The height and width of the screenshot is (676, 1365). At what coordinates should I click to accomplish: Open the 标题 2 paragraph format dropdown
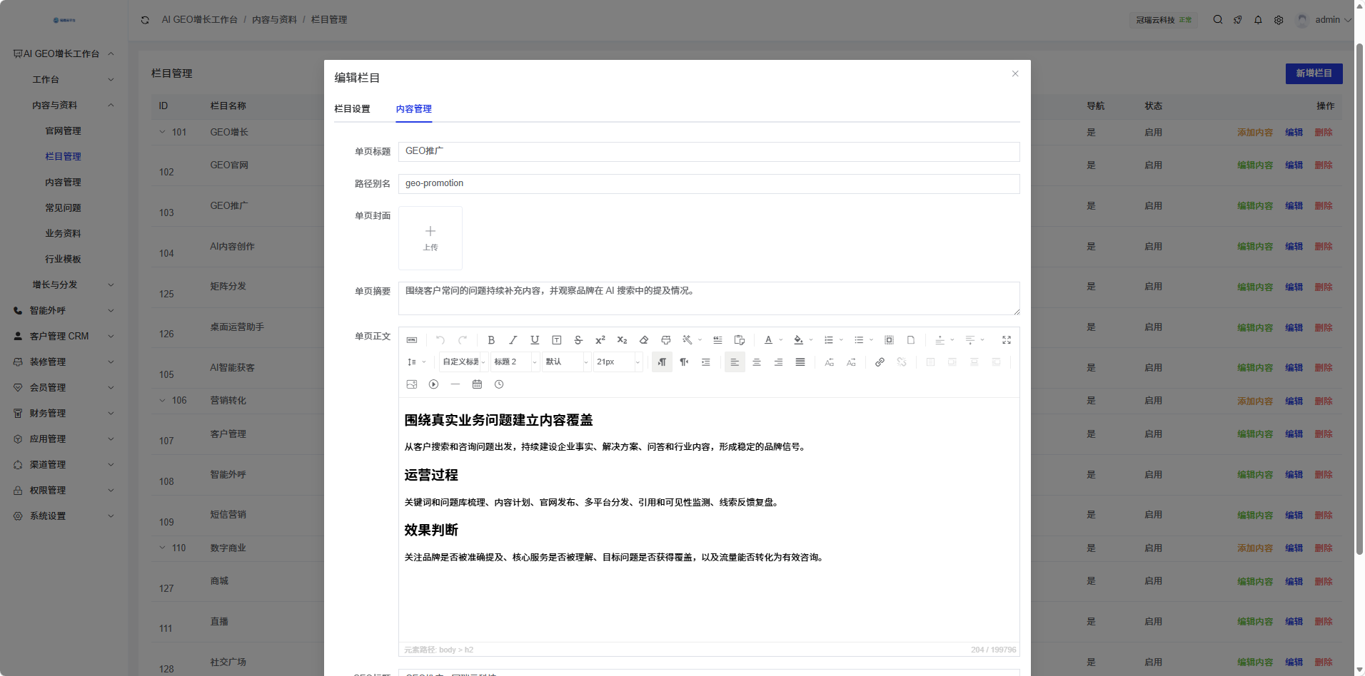point(515,362)
